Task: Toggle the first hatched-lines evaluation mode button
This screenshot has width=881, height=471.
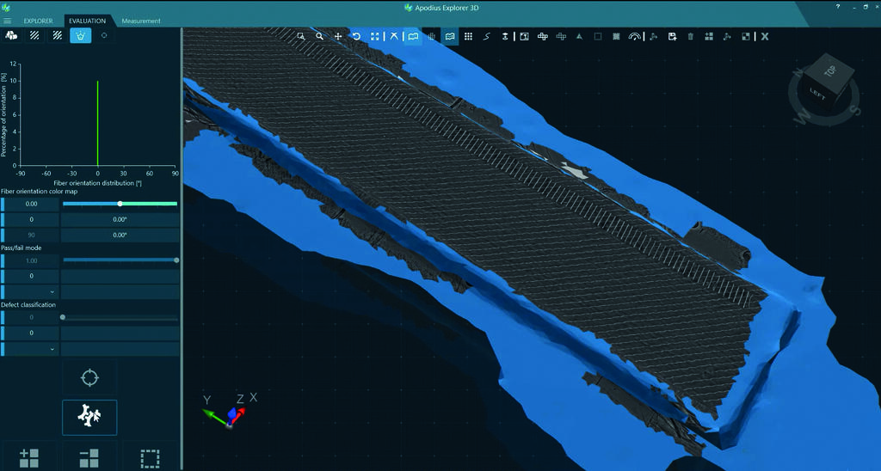Action: tap(34, 36)
